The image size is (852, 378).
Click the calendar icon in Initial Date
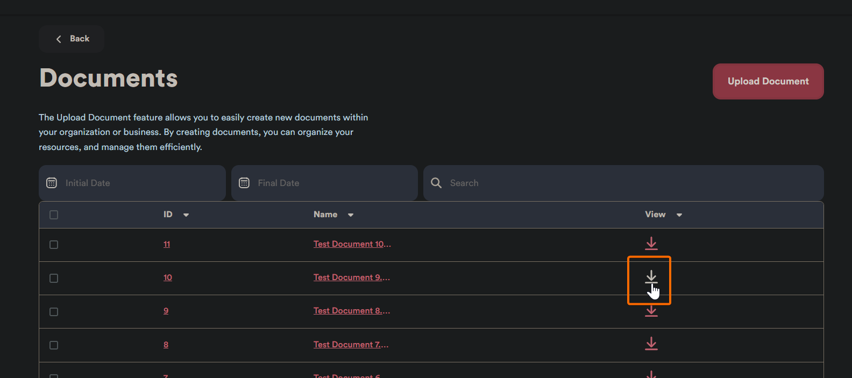pyautogui.click(x=52, y=183)
